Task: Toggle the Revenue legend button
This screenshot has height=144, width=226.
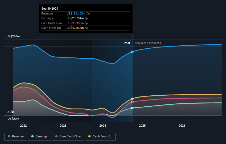Action: pyautogui.click(x=16, y=137)
